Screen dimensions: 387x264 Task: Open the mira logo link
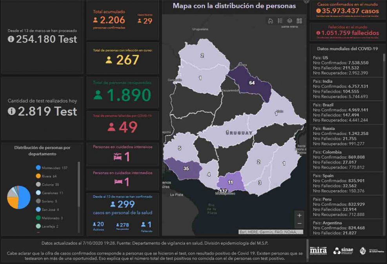click(318, 251)
